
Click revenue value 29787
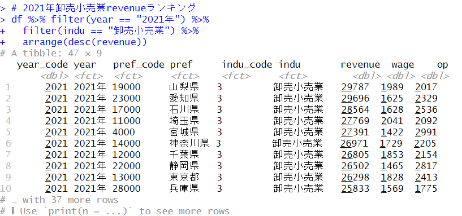pos(355,87)
